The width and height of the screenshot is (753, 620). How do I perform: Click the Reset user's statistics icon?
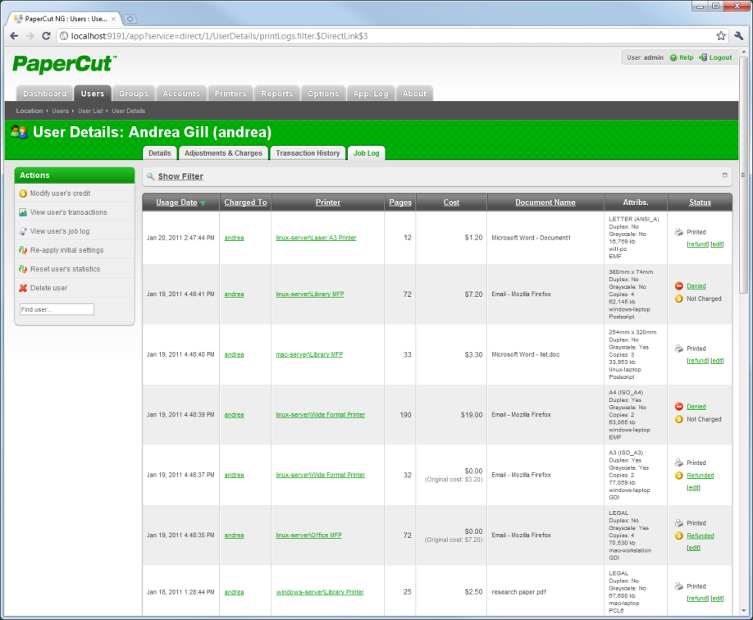pos(23,269)
